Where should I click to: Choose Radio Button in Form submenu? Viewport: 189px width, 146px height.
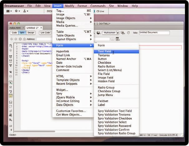click(116, 67)
